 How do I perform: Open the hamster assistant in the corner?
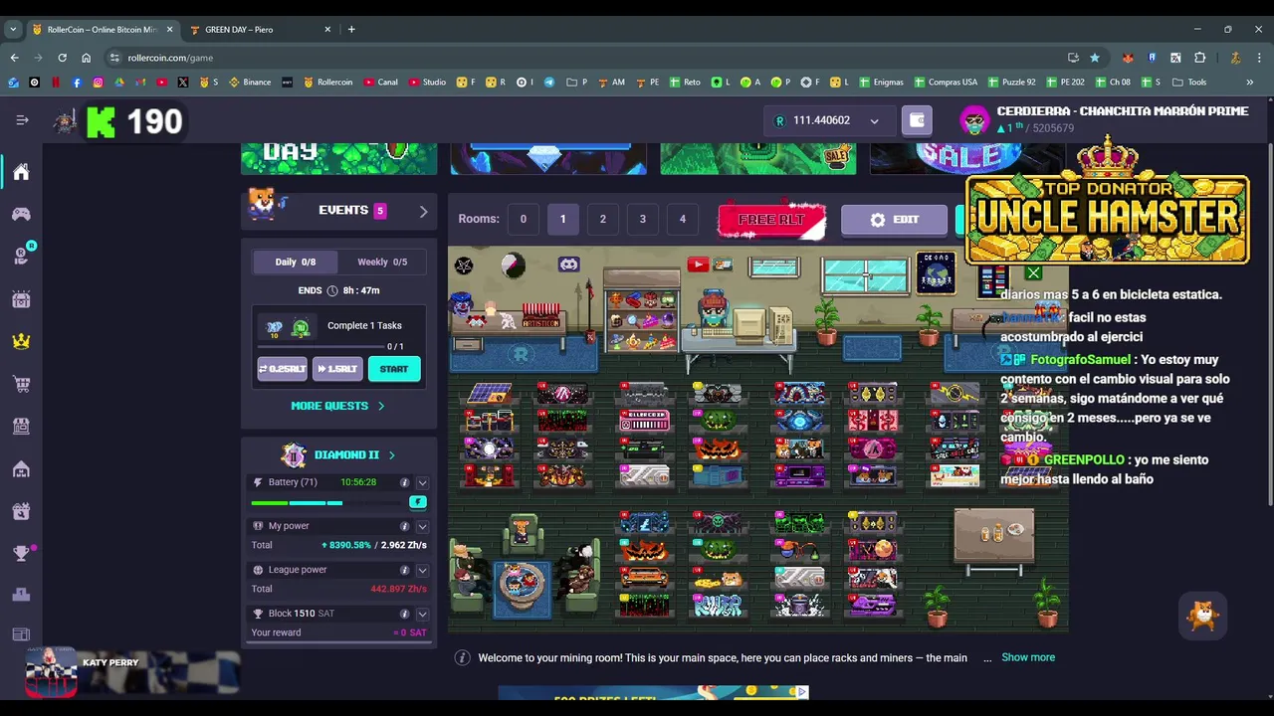1203,617
